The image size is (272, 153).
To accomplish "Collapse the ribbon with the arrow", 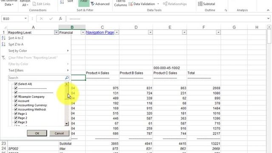I will [268, 10].
